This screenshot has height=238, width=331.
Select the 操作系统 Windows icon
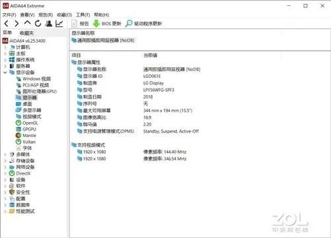point(12,59)
